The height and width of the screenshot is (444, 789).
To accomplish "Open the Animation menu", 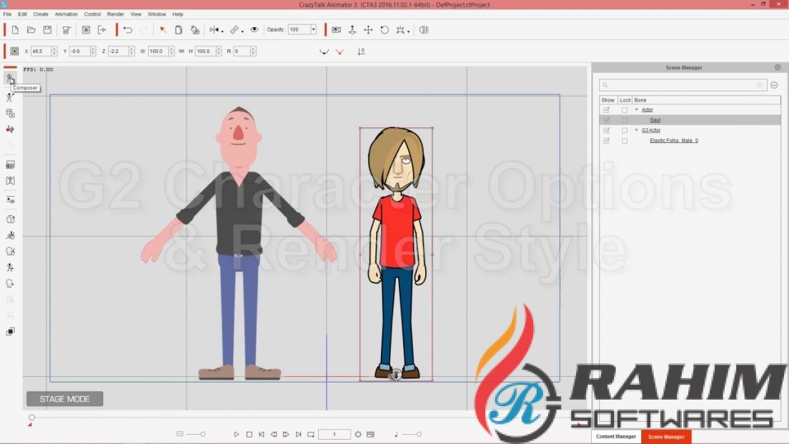I will click(x=66, y=14).
